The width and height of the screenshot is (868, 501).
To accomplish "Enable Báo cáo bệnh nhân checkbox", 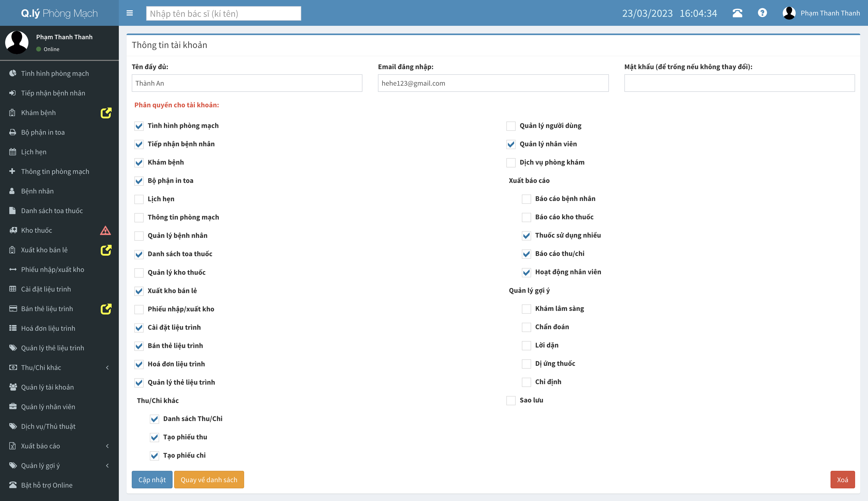I will [x=526, y=199].
